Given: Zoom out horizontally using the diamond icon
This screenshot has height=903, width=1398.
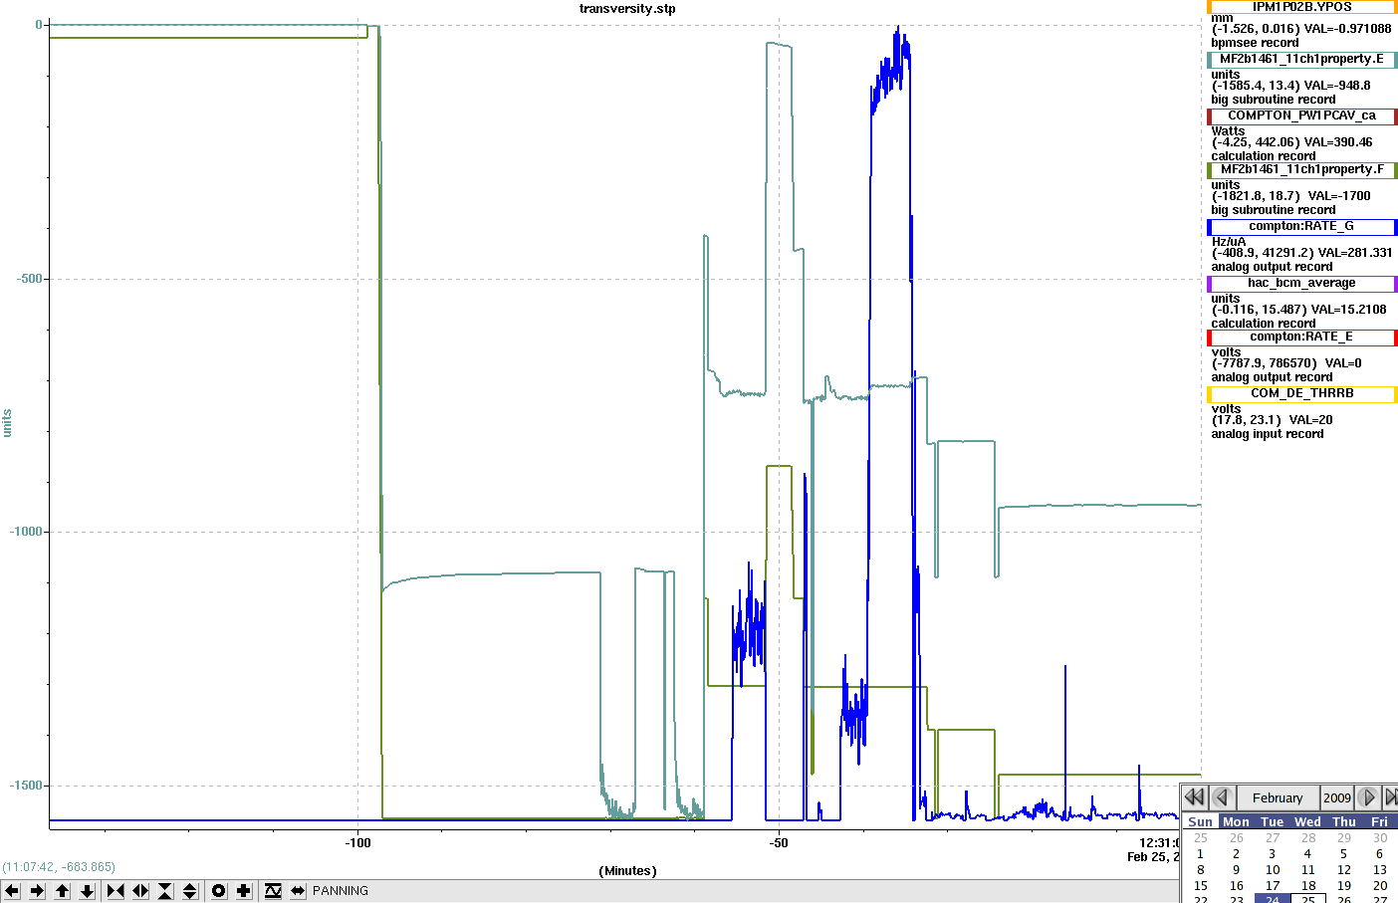Looking at the screenshot, I should (140, 891).
